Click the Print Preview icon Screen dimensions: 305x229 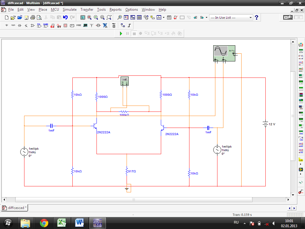[39, 18]
